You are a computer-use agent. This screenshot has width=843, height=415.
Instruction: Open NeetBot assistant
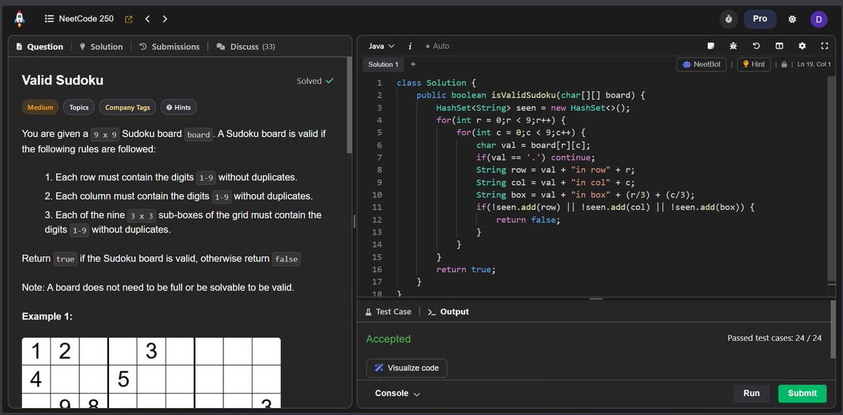[701, 64]
